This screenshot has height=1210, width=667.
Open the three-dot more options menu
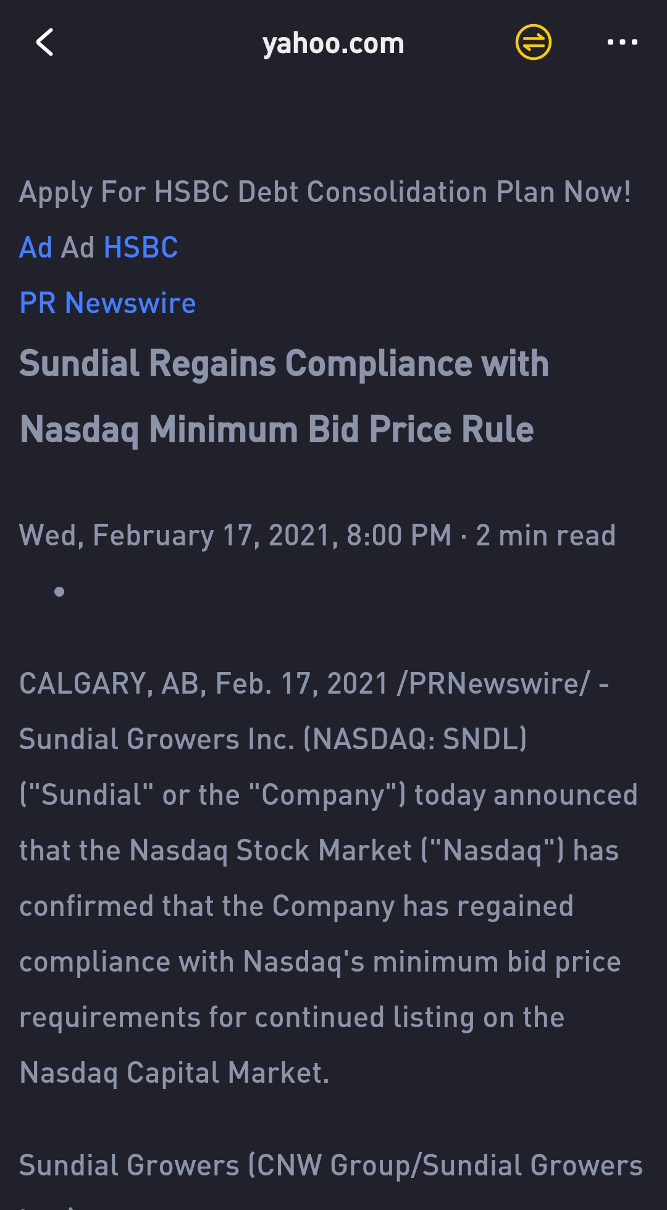coord(622,42)
